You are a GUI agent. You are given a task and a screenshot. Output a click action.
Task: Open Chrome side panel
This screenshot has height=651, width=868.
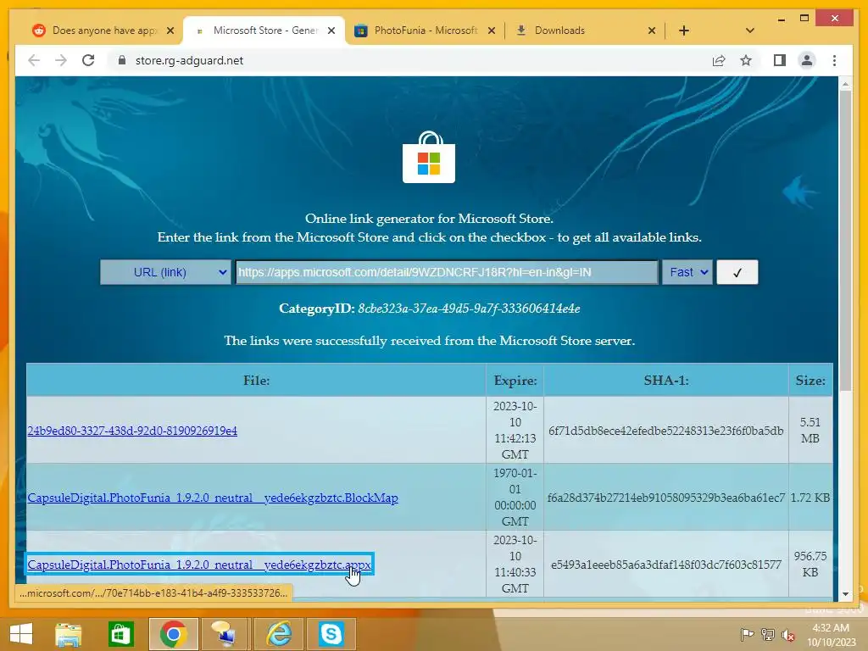click(x=780, y=60)
